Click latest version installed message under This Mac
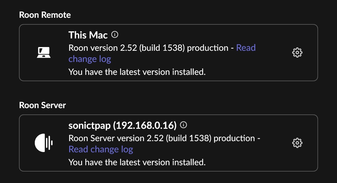The width and height of the screenshot is (337, 183). click(137, 72)
